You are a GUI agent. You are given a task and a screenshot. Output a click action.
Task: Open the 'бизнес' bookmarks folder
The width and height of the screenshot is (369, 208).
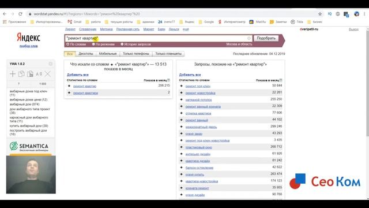(315, 22)
